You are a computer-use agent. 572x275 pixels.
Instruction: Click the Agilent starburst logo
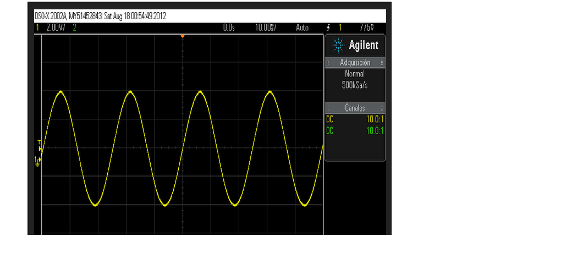[x=338, y=45]
